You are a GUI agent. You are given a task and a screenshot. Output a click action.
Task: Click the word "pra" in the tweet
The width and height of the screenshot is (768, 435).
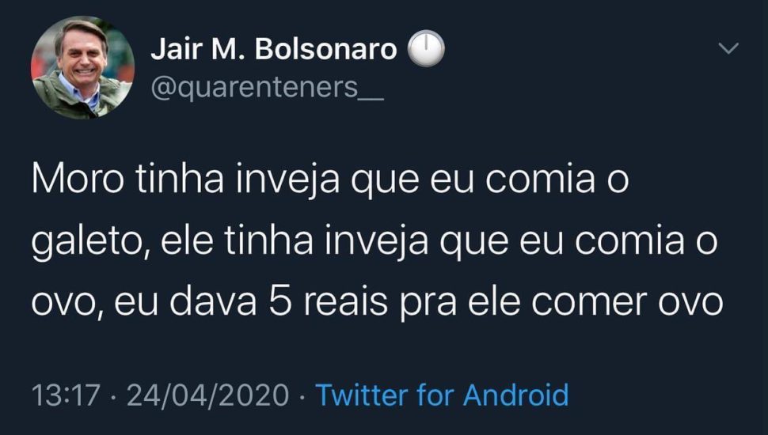pos(434,303)
